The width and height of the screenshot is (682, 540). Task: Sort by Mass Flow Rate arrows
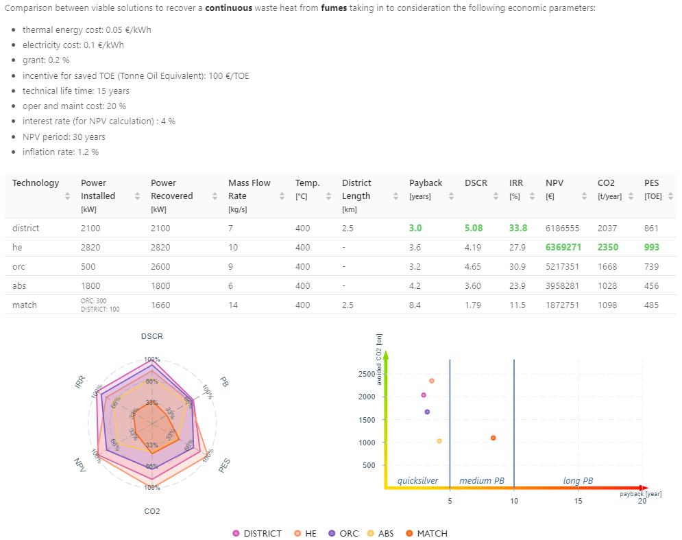(x=282, y=196)
